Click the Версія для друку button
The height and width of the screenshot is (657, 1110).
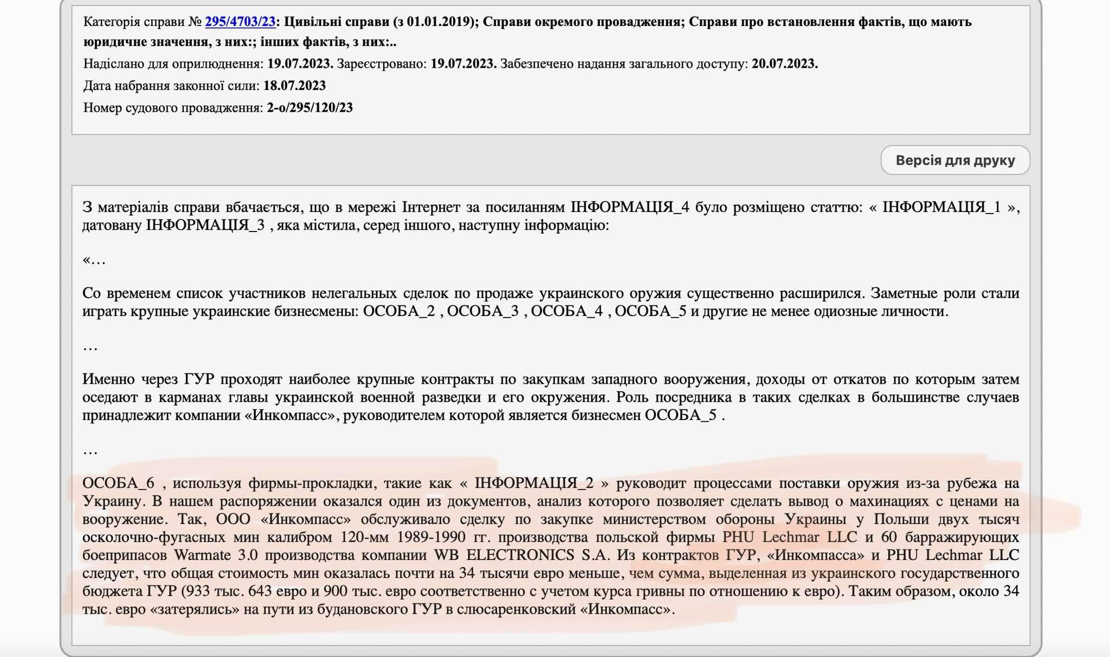(955, 160)
